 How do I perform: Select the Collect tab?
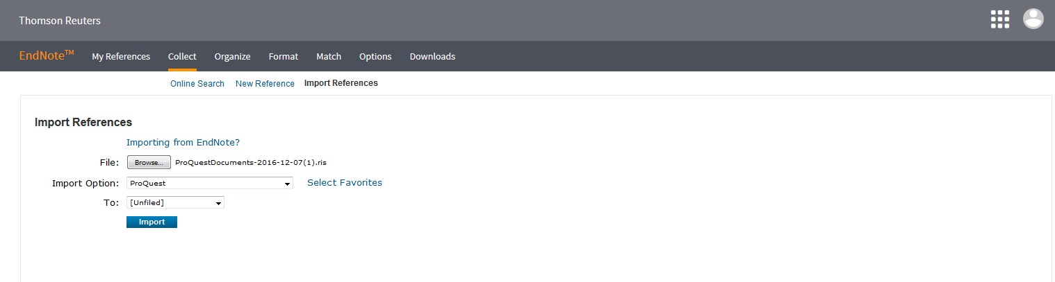coord(182,57)
